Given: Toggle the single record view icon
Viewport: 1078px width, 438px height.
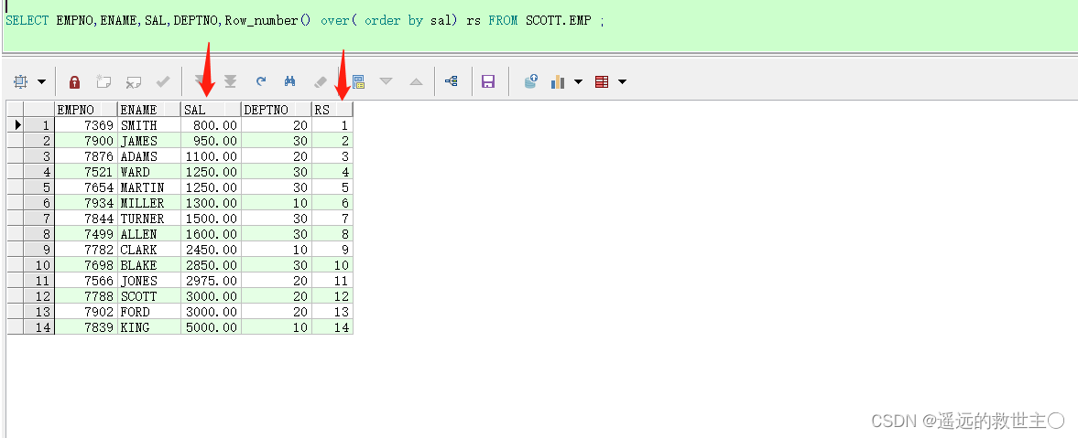Looking at the screenshot, I should pos(358,82).
